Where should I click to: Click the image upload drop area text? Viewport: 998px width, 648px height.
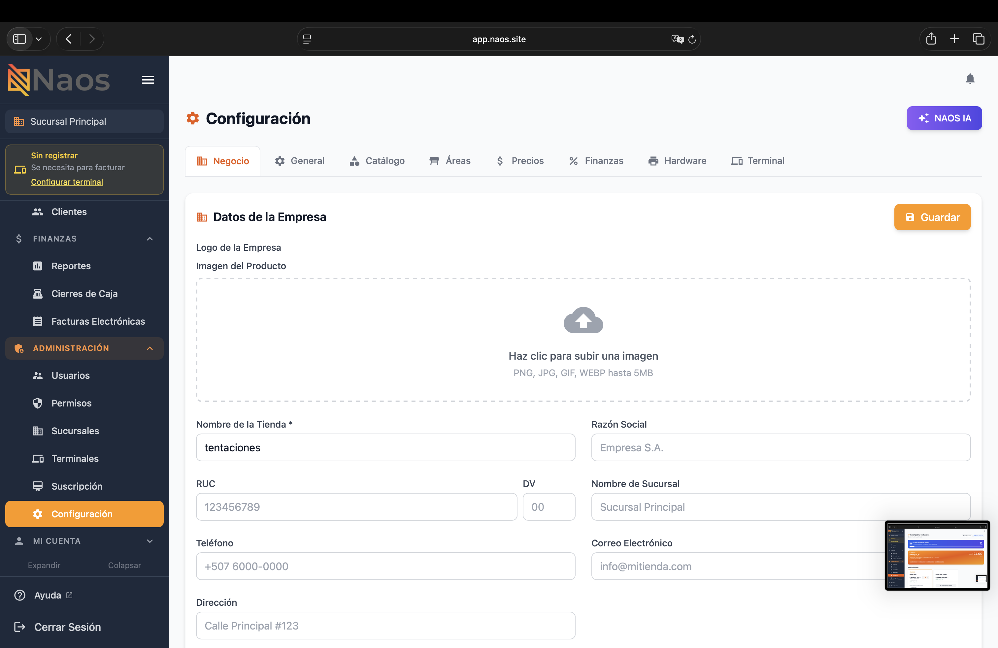tap(583, 356)
